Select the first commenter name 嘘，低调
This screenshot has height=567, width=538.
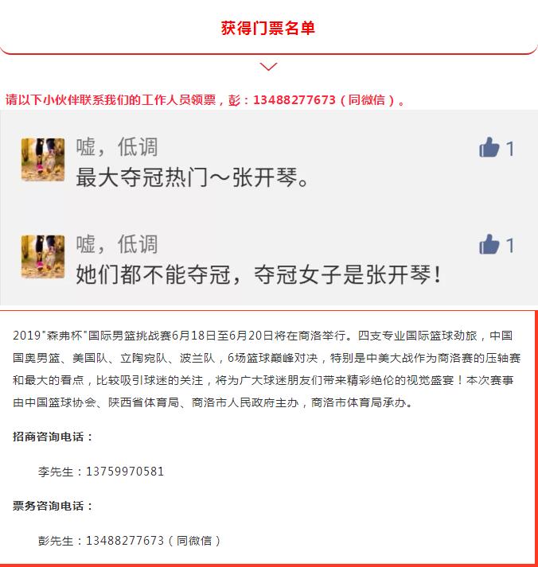pyautogui.click(x=117, y=147)
